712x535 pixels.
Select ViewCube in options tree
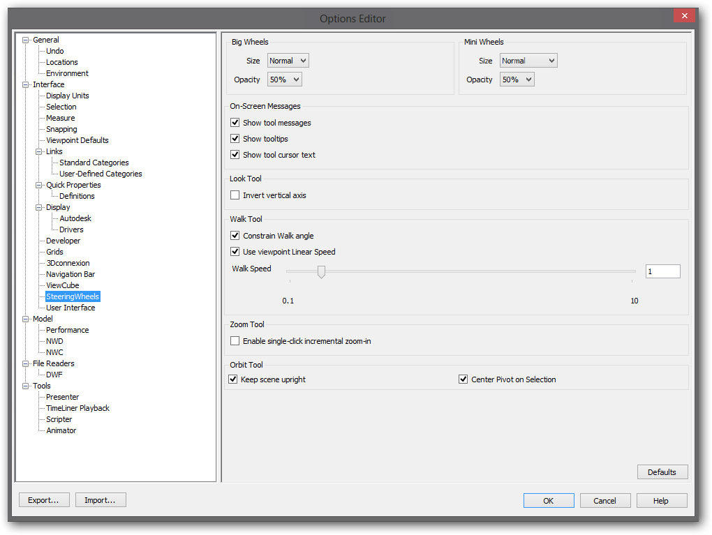pos(62,285)
